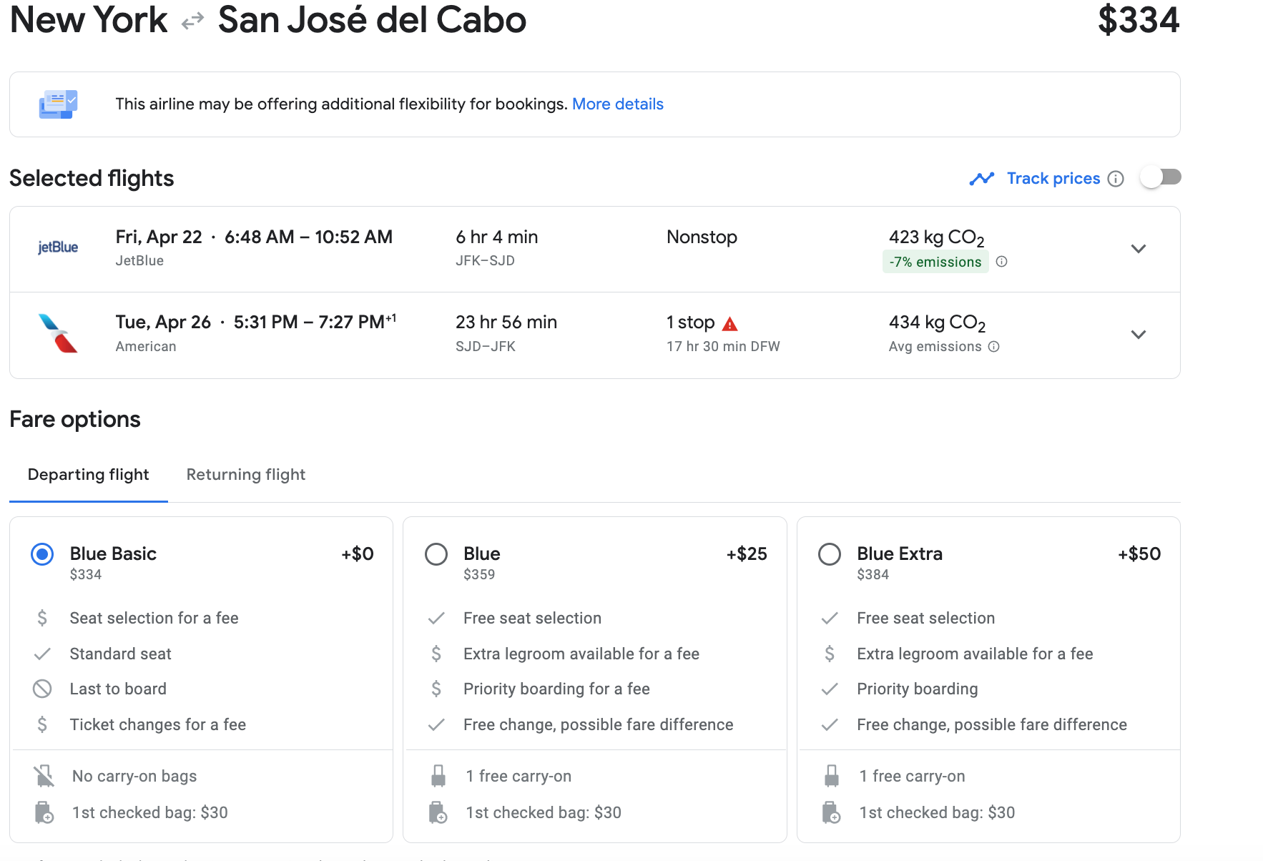This screenshot has width=1263, height=861.
Task: Switch to the Returning flight tab
Action: 245,475
